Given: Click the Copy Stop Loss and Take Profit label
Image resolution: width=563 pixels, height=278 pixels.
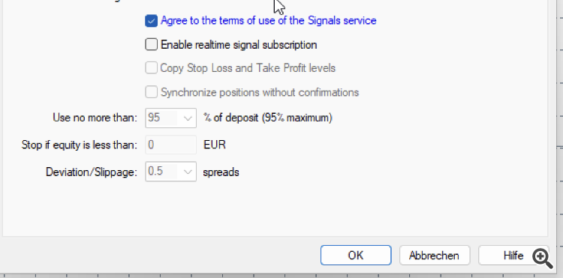Looking at the screenshot, I should tap(248, 68).
